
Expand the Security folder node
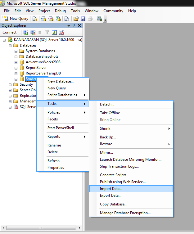coord(10,85)
